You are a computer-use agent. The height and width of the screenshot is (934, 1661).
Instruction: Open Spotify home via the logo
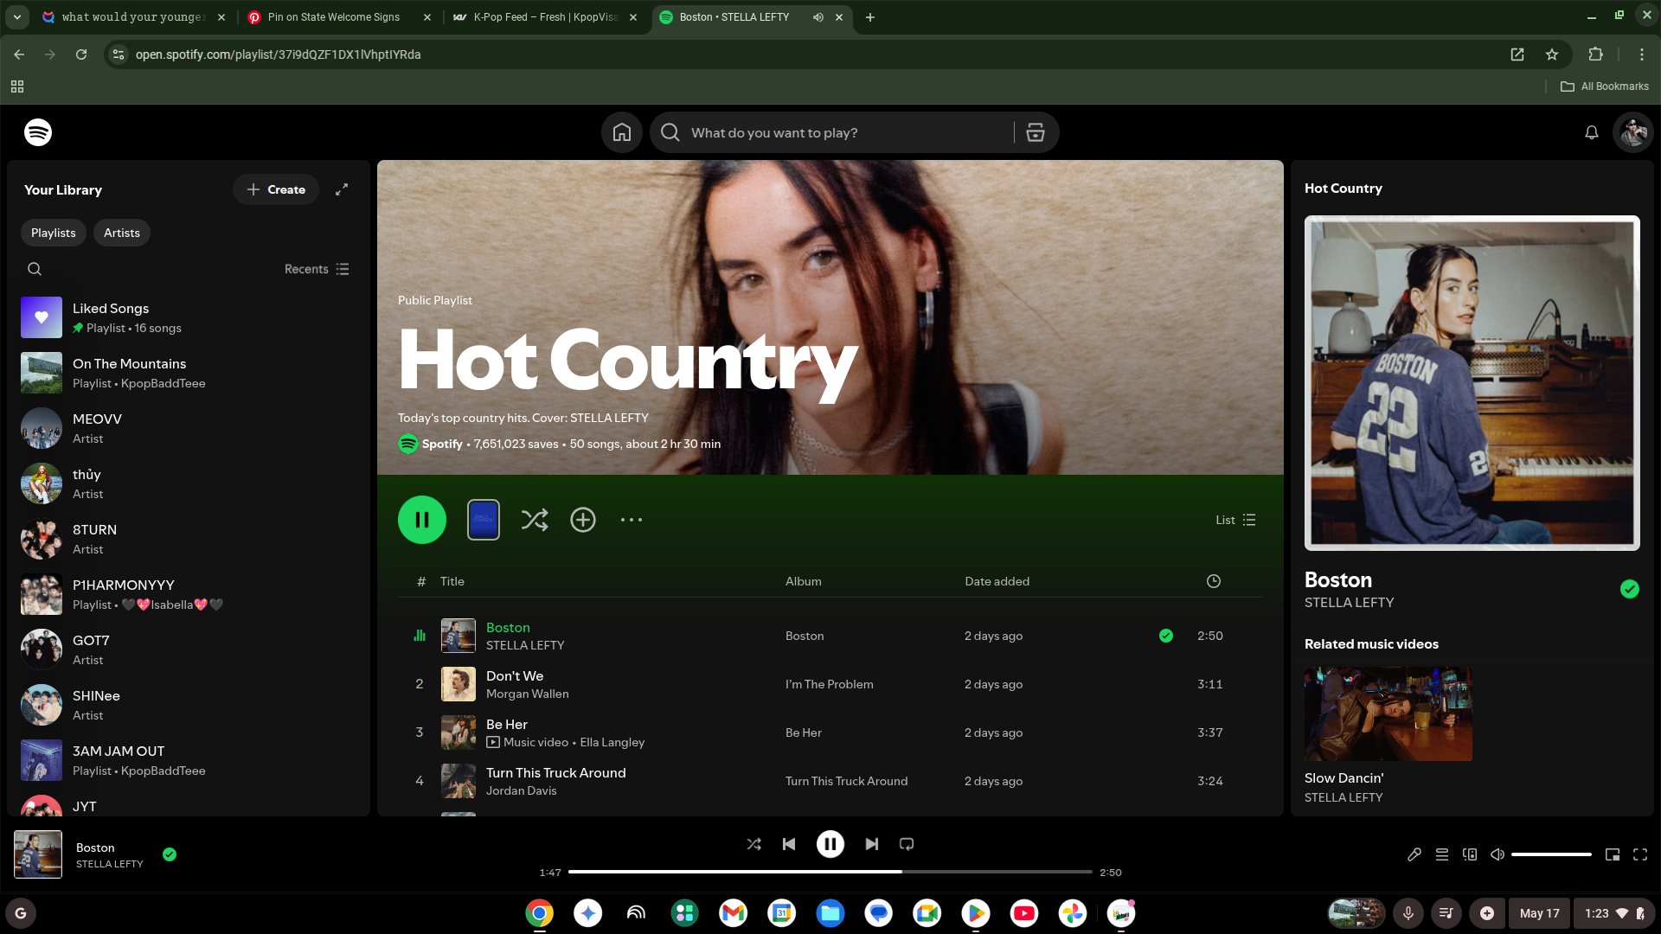(38, 132)
